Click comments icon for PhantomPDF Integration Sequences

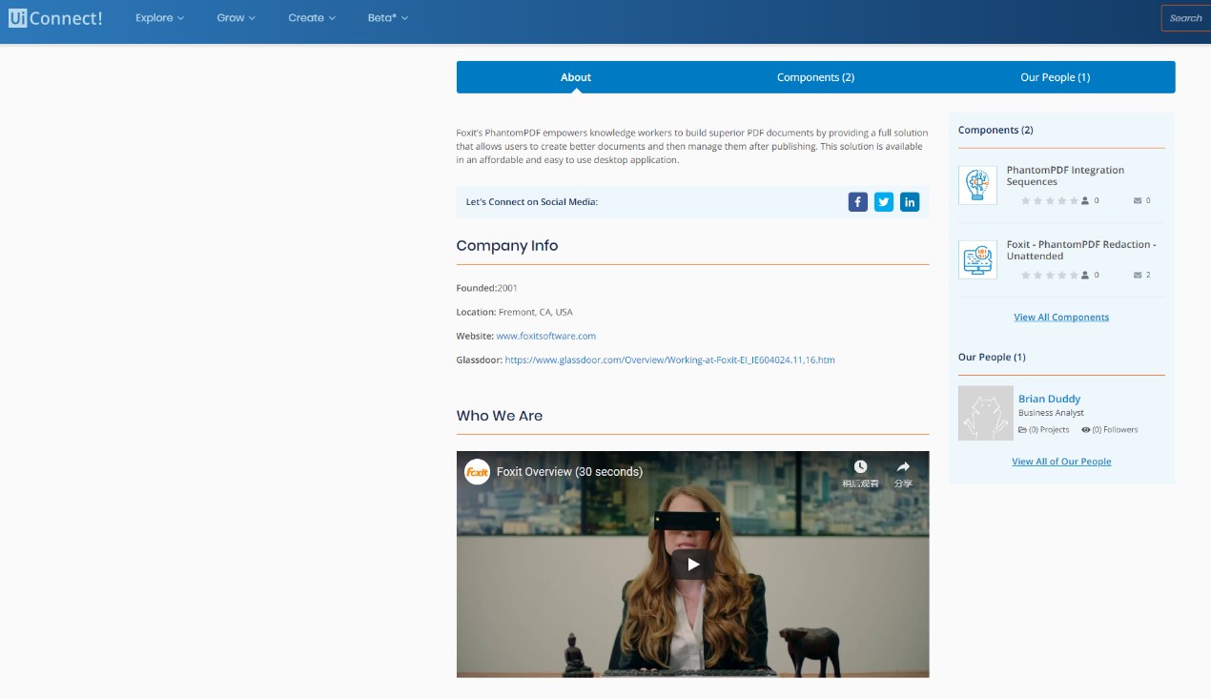click(x=1137, y=201)
